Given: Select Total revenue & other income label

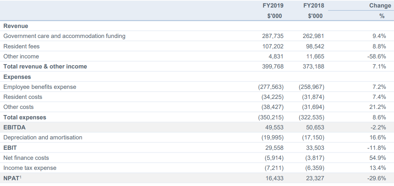Looking at the screenshot, I should point(45,66).
